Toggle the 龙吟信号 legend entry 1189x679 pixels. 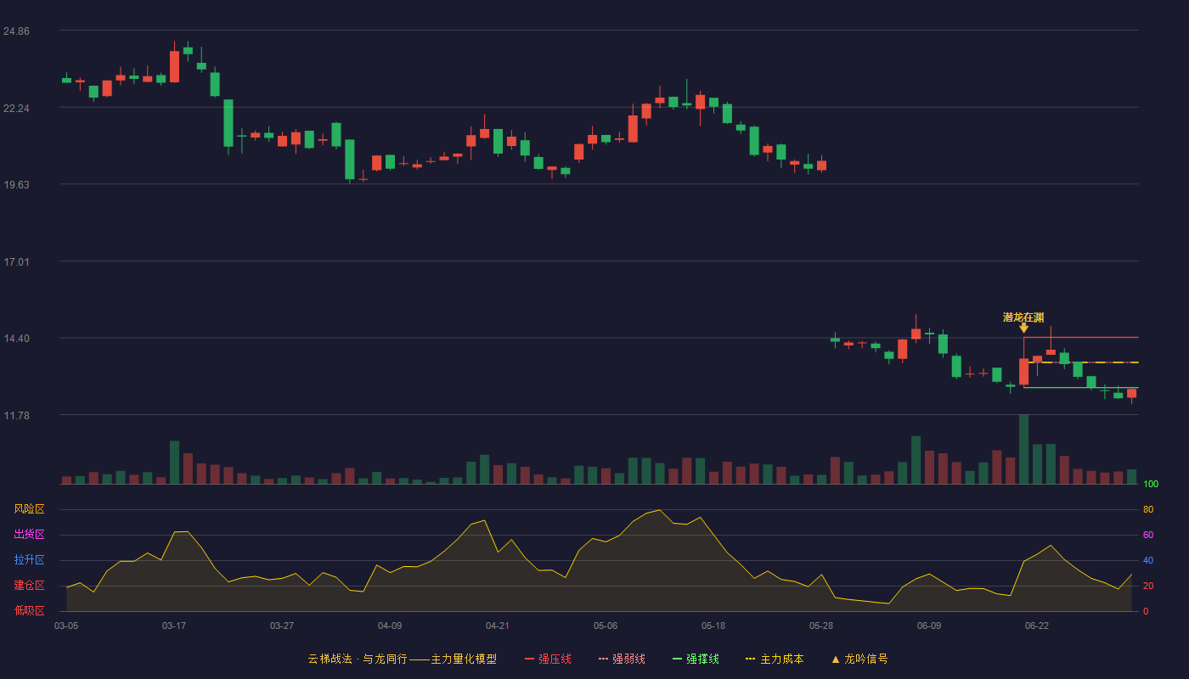click(859, 659)
